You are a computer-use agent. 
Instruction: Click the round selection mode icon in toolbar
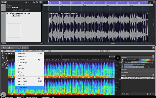[6, 53]
